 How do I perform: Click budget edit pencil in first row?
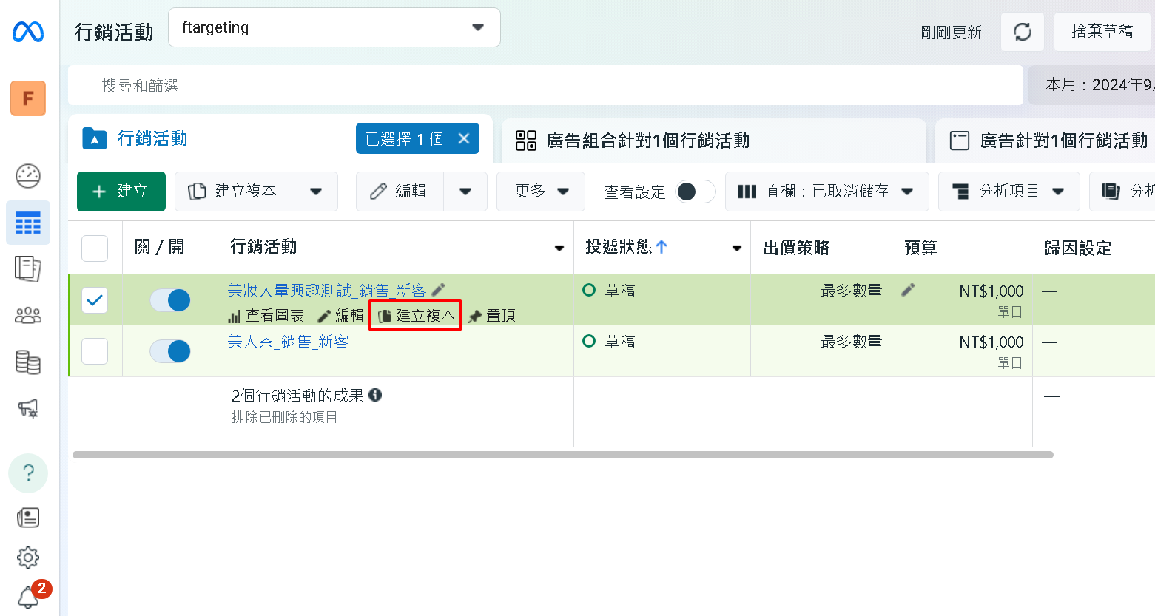point(908,290)
